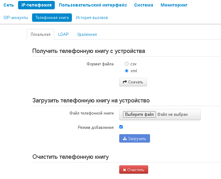The image size is (221, 179).
Task: Switch to the LDAP tab
Action: (x=63, y=34)
